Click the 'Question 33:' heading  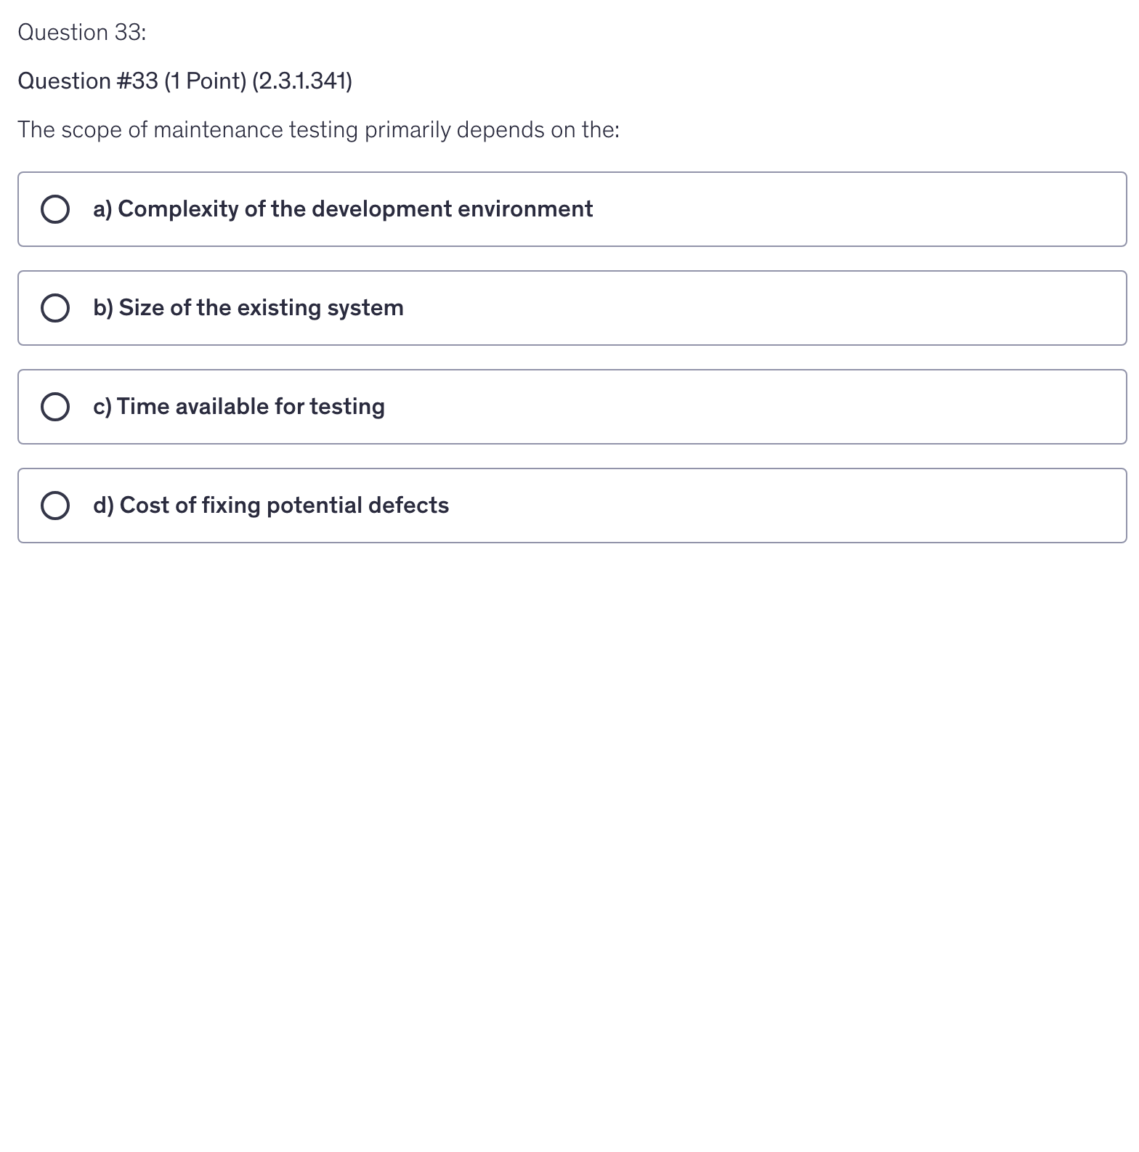81,33
